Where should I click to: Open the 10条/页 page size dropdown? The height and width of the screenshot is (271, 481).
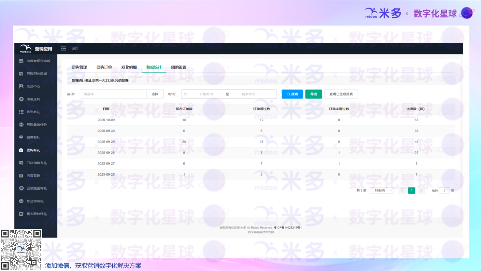point(382,190)
